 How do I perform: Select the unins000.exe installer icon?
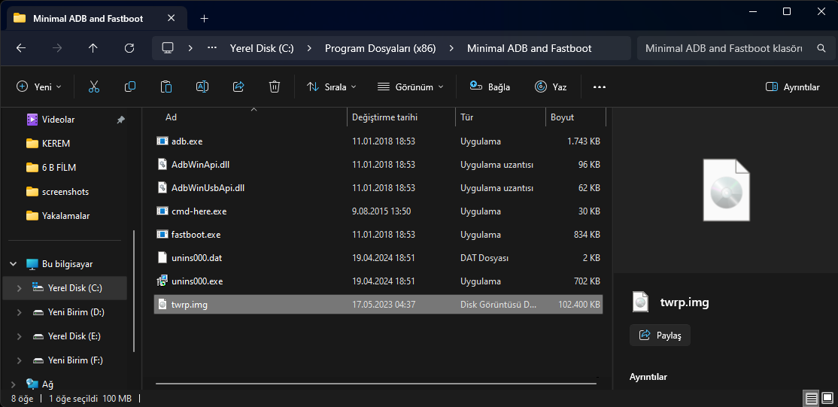(162, 281)
